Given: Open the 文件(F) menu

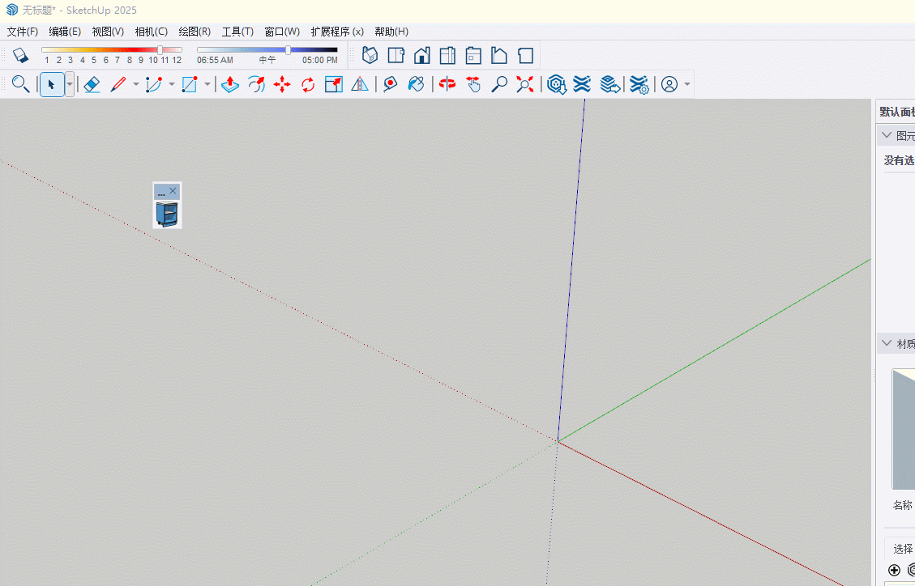Looking at the screenshot, I should coord(23,32).
